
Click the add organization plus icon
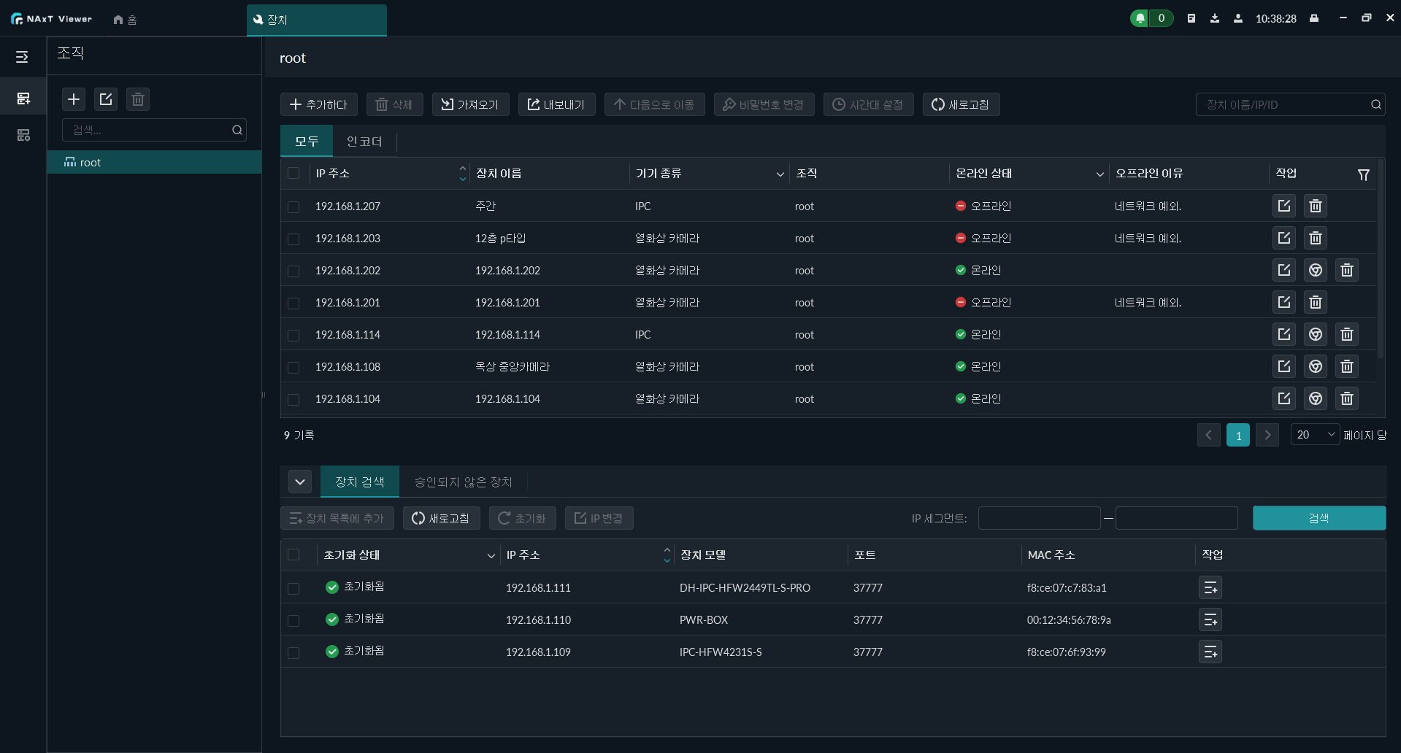tap(74, 99)
